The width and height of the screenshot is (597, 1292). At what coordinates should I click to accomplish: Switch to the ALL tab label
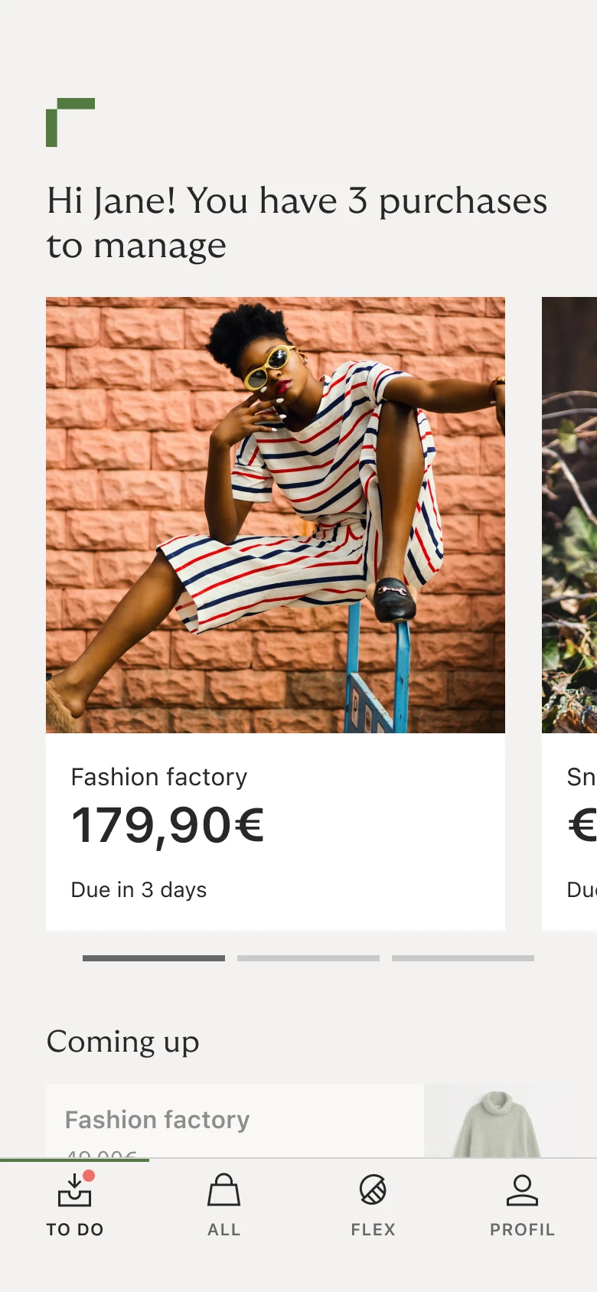coord(223,1229)
